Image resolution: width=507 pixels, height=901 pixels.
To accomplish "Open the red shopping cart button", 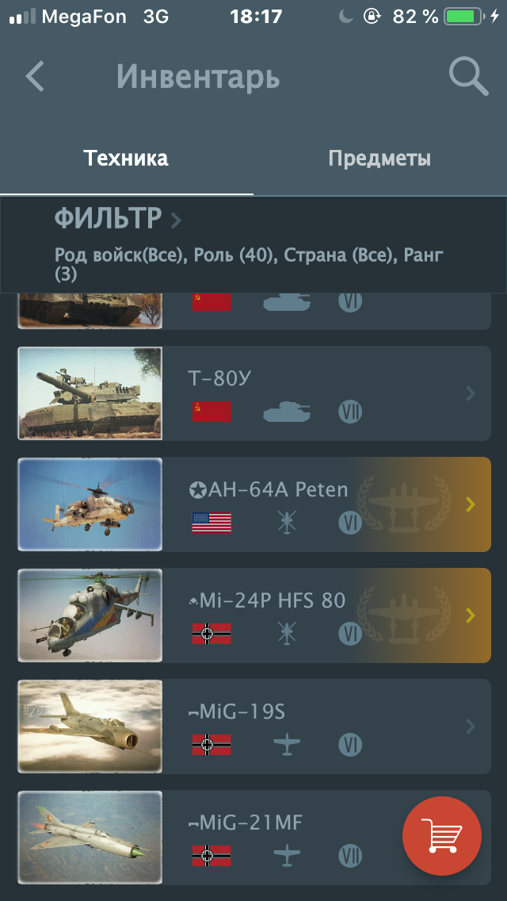I will [441, 835].
